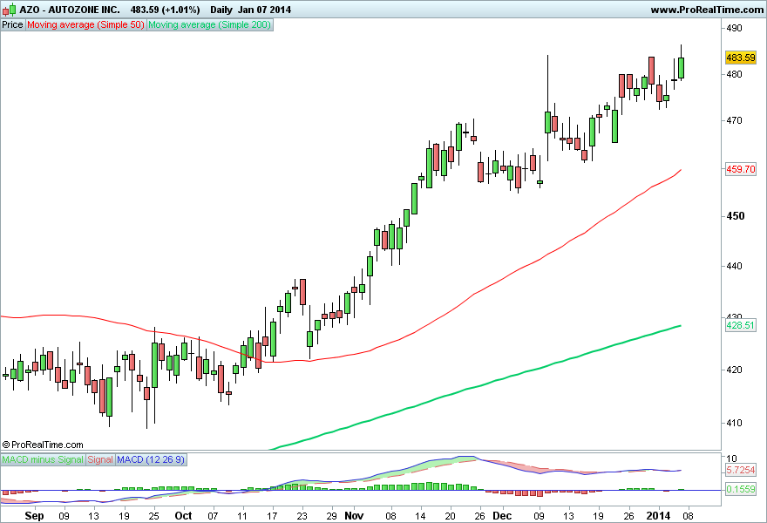This screenshot has width=767, height=523.
Task: Click the 470 price axis label
Action: [x=734, y=120]
